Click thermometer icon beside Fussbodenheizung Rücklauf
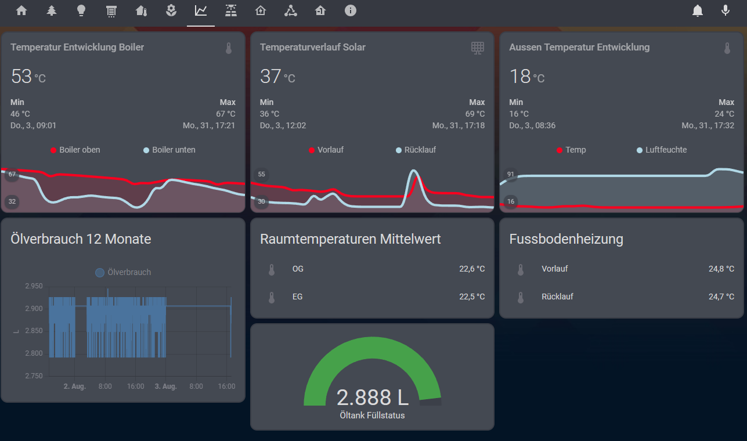This screenshot has height=441, width=747. [x=521, y=297]
